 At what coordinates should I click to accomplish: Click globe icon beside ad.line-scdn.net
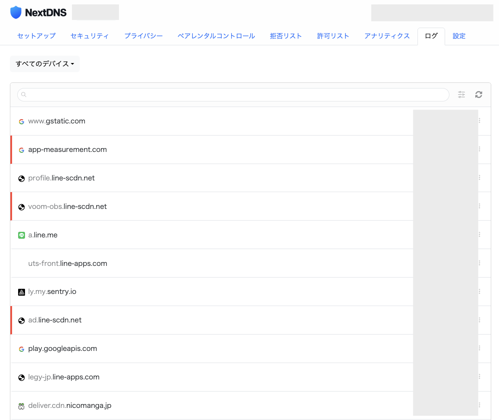21,321
